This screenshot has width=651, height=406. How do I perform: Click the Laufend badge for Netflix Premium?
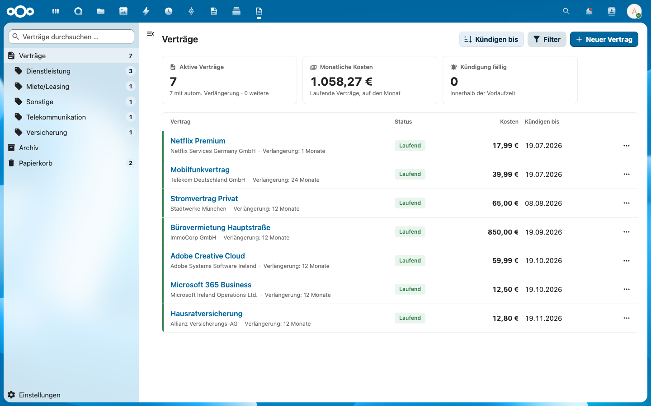[x=410, y=146]
